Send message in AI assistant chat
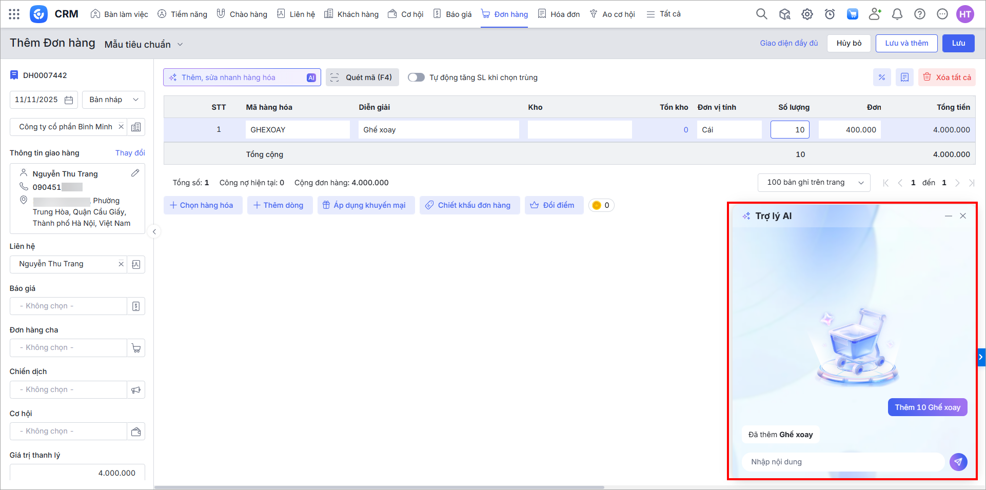986x490 pixels. click(958, 462)
